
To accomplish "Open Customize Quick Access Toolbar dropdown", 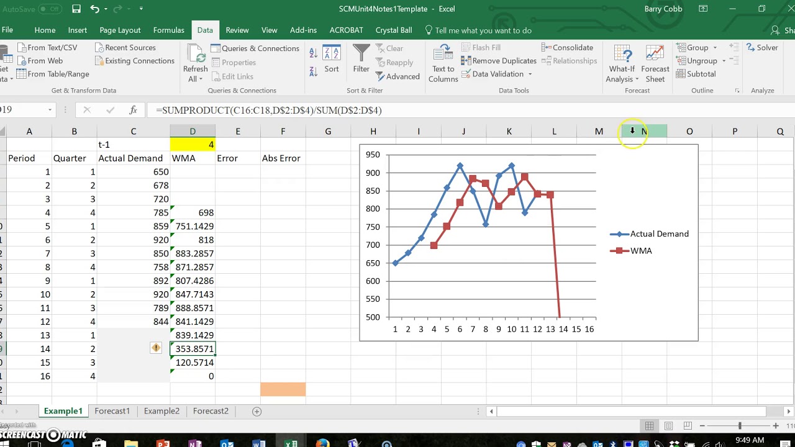I will [141, 9].
